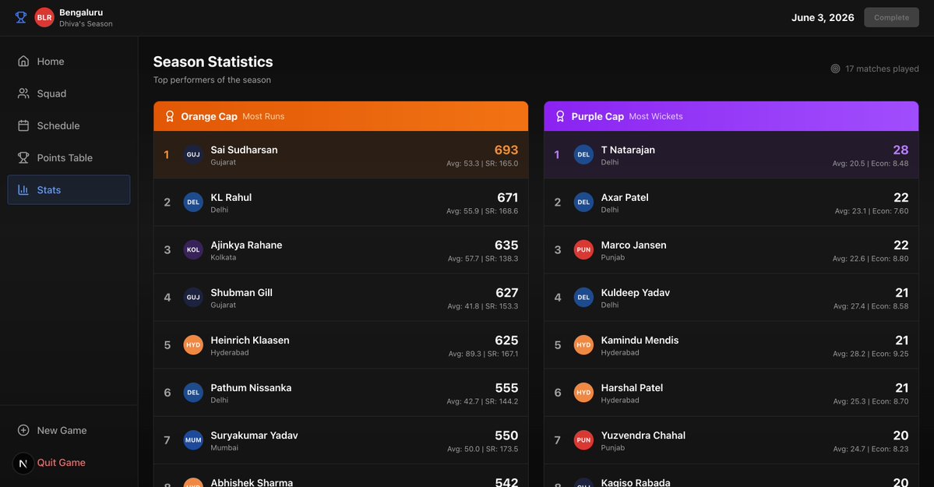Viewport: 934px width, 487px height.
Task: Click the round N logo badge
Action: coord(23,463)
